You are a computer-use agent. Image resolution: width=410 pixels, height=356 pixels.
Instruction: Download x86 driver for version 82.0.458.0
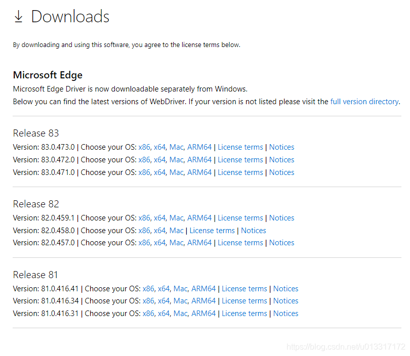144,231
